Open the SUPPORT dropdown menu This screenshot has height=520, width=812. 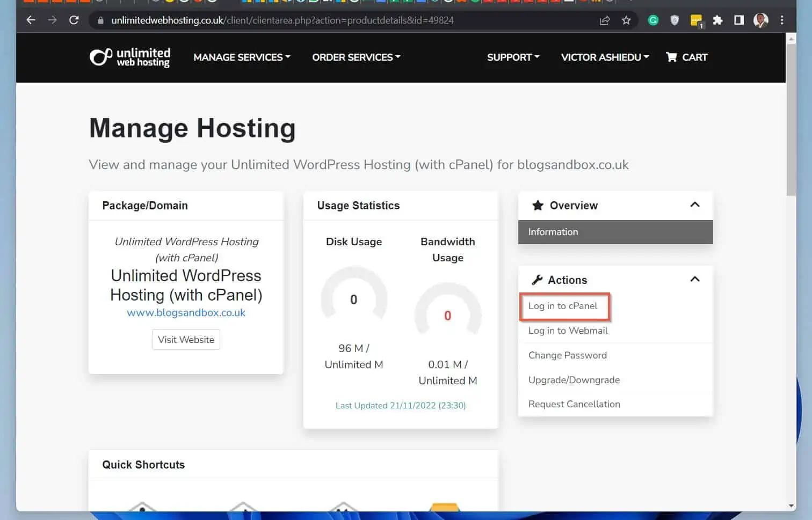[x=513, y=57]
